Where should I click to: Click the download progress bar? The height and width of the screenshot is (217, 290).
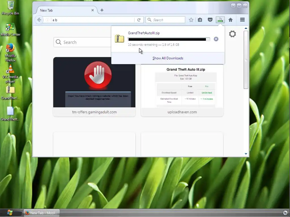(x=169, y=39)
